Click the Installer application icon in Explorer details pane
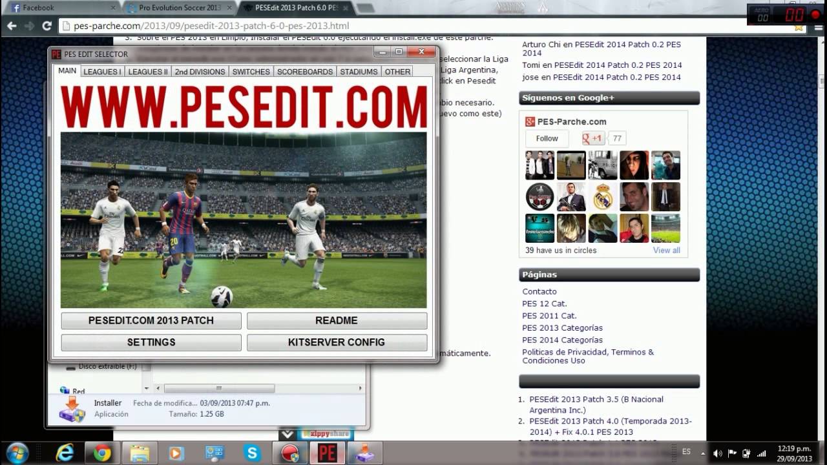This screenshot has width=827, height=465. pyautogui.click(x=72, y=409)
